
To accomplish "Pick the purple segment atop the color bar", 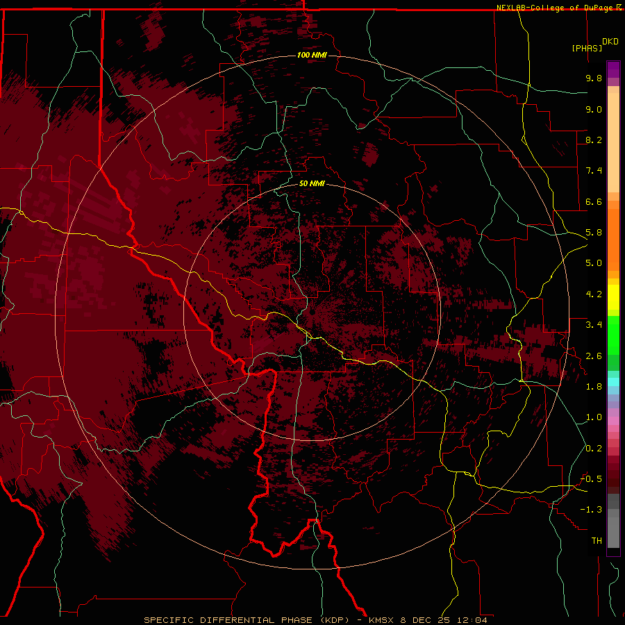I will 613,69.
